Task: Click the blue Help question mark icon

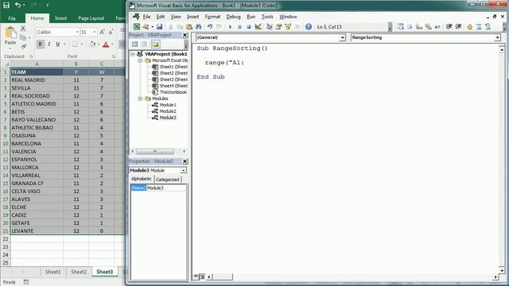Action: click(309, 27)
